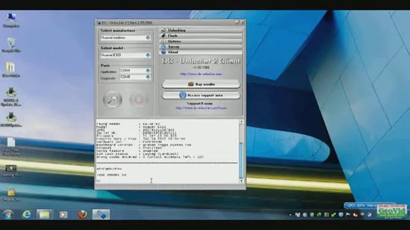This screenshot has height=230, width=410.
Task: Click the log output text area
Action: pyautogui.click(x=167, y=151)
